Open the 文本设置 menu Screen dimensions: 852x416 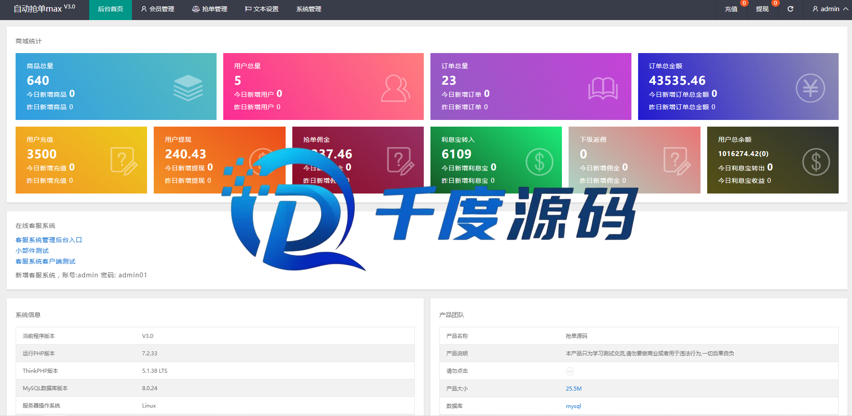262,9
